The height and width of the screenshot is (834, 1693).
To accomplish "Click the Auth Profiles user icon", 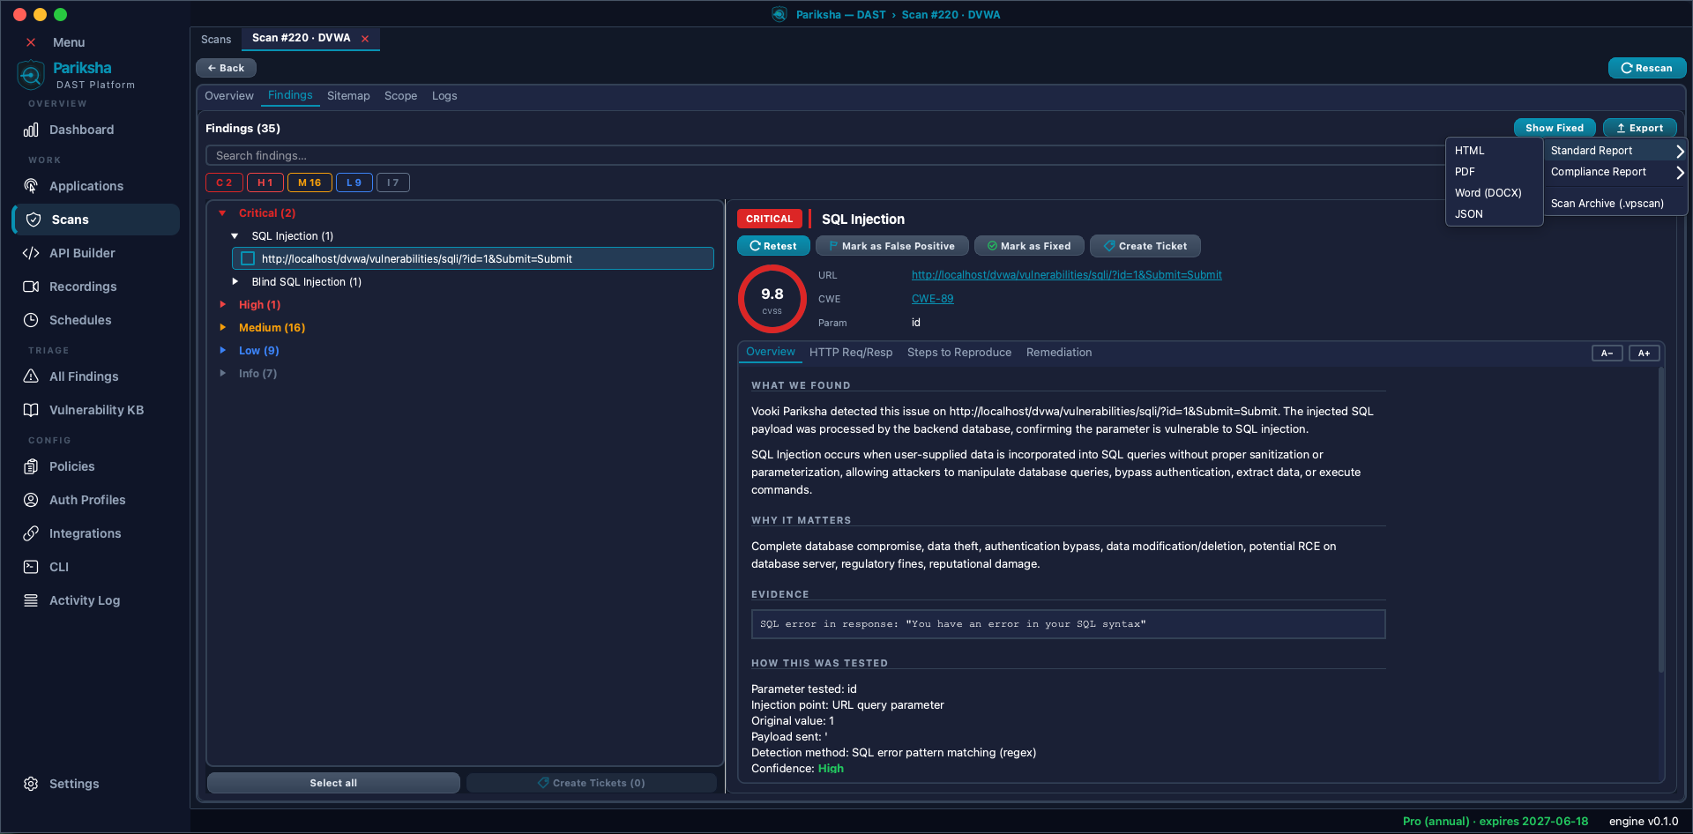I will 31,500.
